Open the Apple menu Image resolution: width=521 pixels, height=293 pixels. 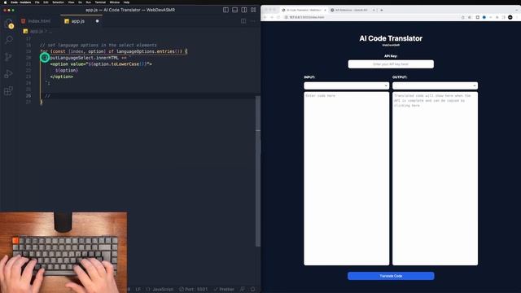5,2
